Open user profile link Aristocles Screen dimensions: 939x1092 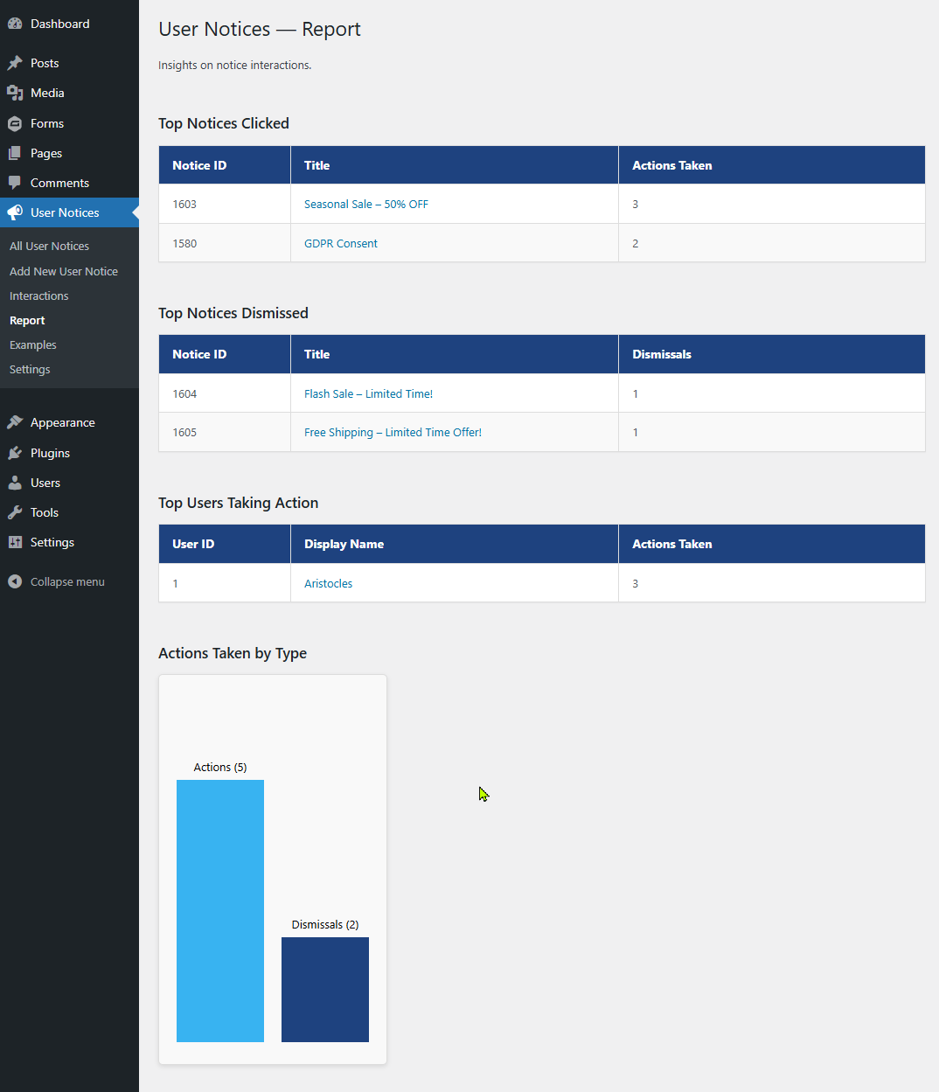[x=328, y=583]
